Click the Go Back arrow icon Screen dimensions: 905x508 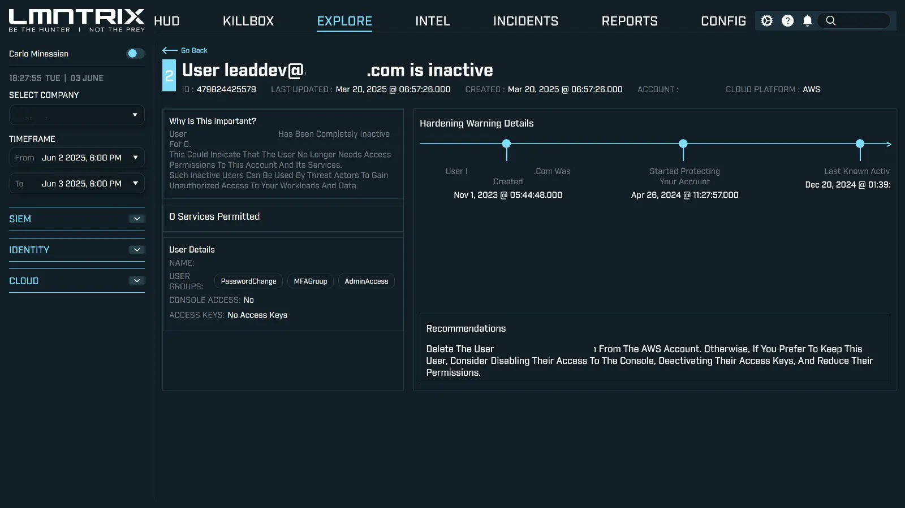[170, 50]
